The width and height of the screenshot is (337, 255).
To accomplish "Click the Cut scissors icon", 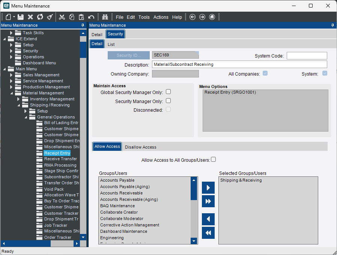I will coord(62,17).
